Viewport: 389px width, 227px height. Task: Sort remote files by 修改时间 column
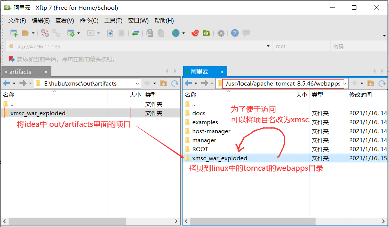click(x=361, y=95)
